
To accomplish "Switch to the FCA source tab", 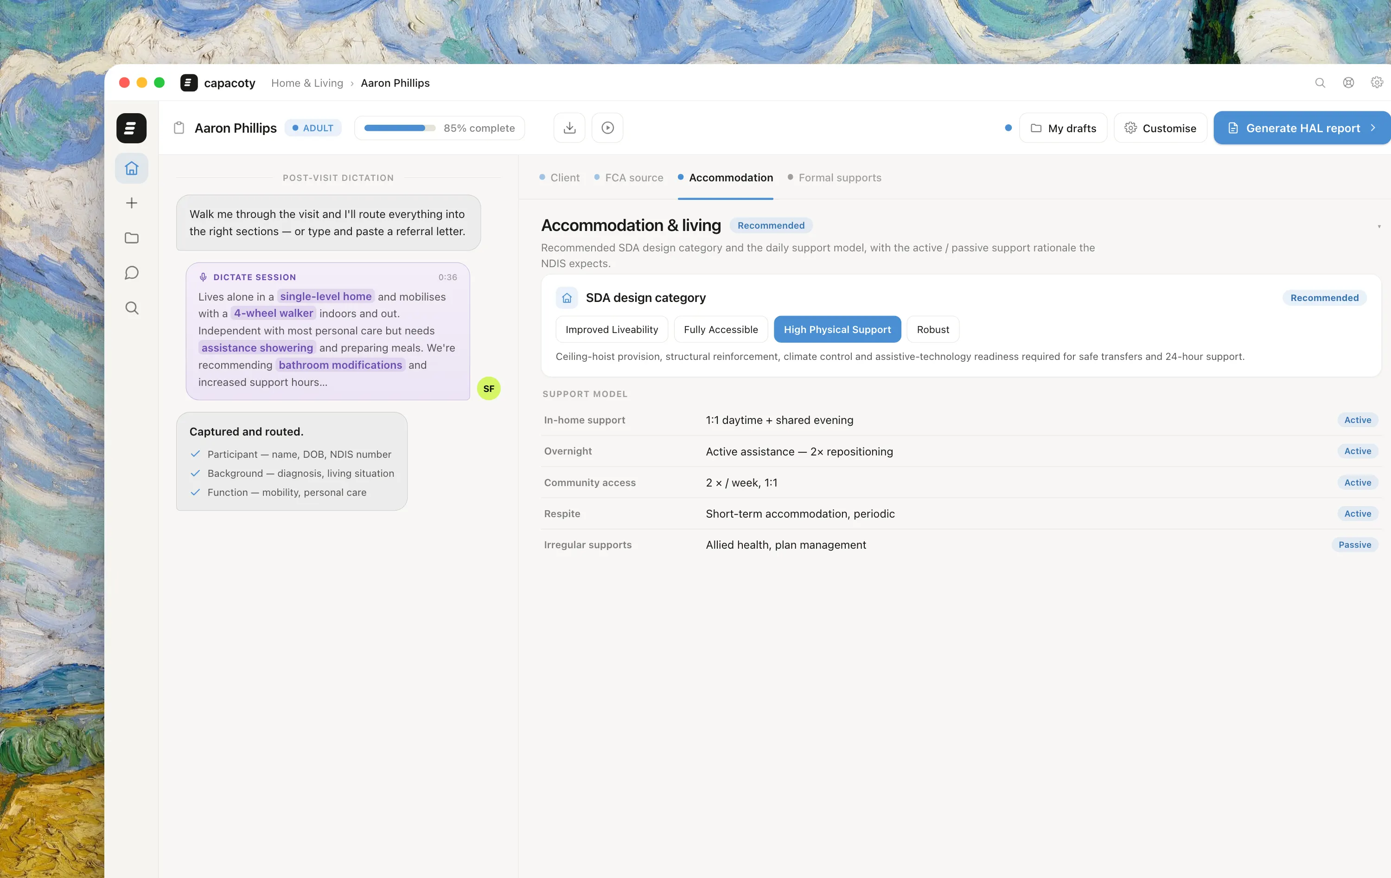I will tap(628, 178).
